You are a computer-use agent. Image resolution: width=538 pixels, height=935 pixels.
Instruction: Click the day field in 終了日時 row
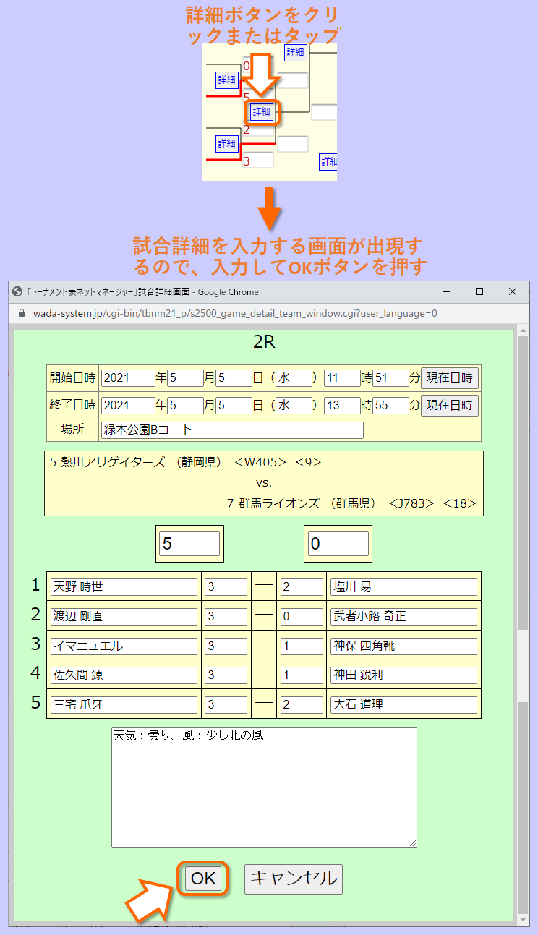click(234, 405)
